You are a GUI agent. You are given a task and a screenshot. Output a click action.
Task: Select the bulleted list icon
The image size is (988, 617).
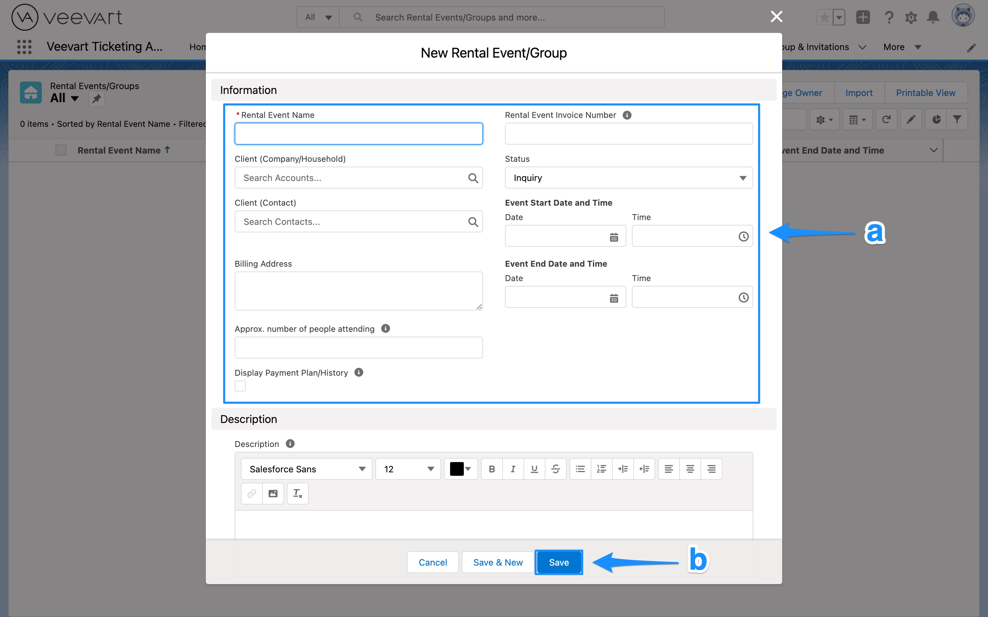click(580, 469)
